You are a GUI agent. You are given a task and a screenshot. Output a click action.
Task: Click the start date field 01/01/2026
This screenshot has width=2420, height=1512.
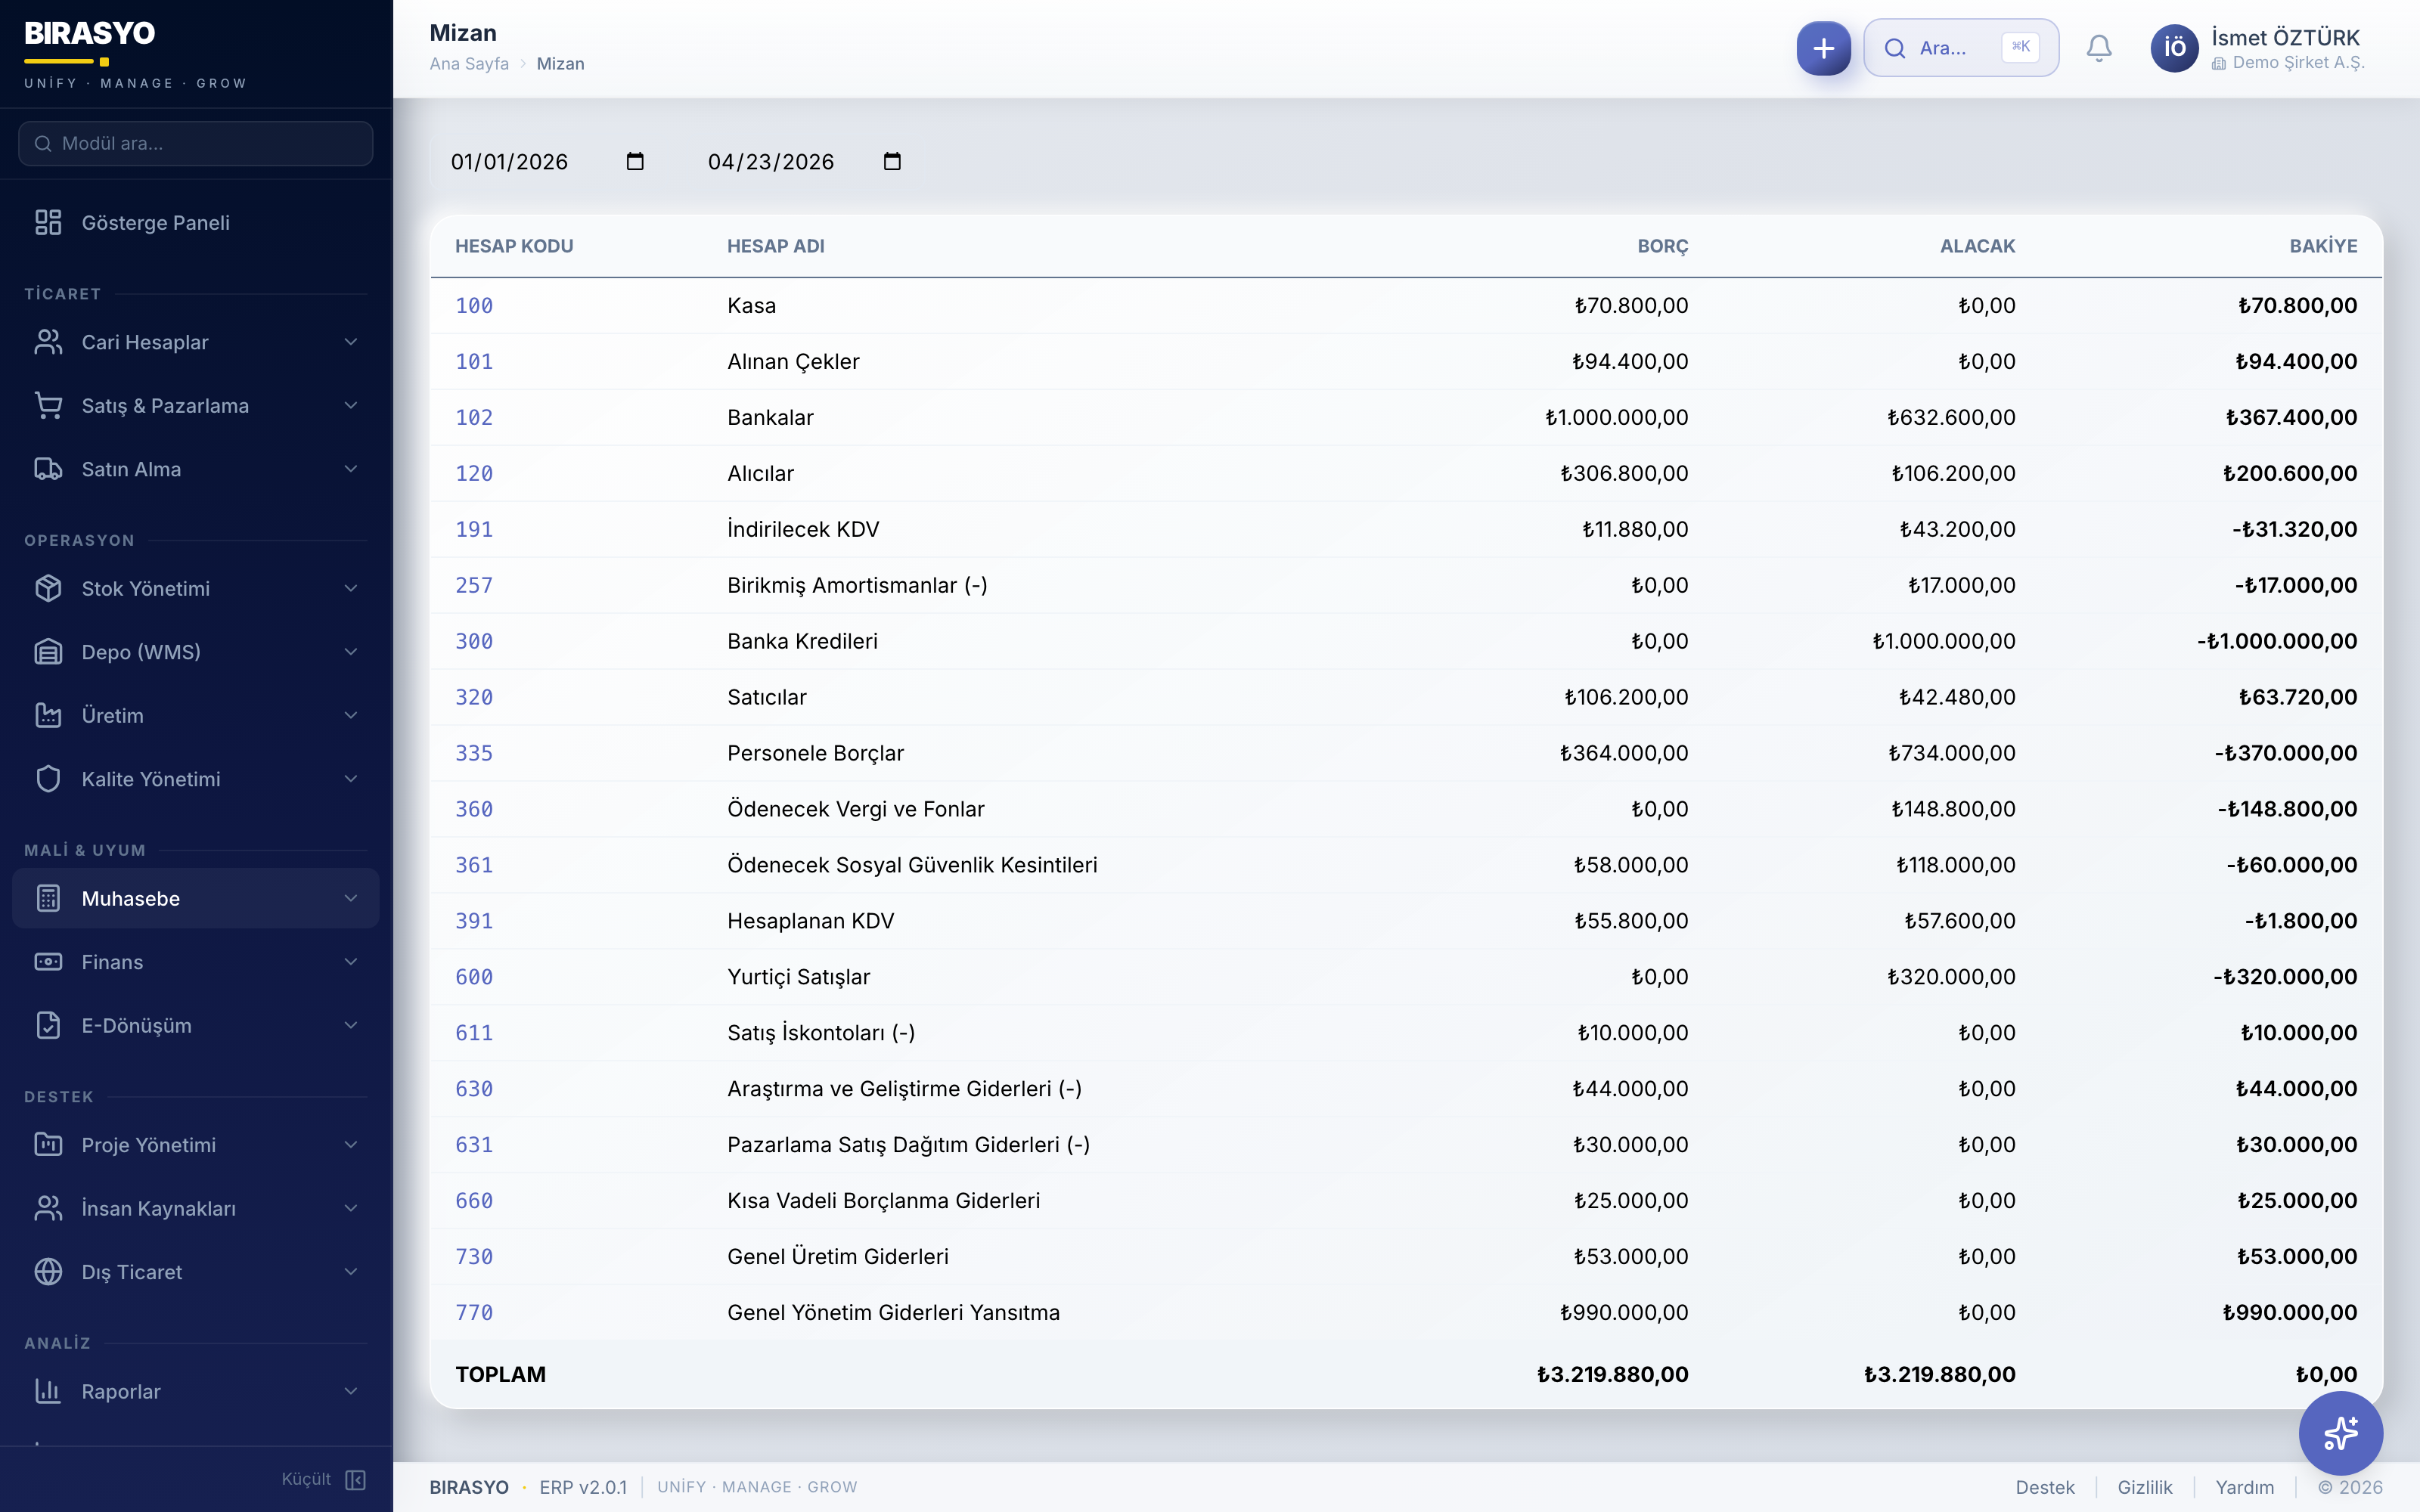(x=548, y=161)
